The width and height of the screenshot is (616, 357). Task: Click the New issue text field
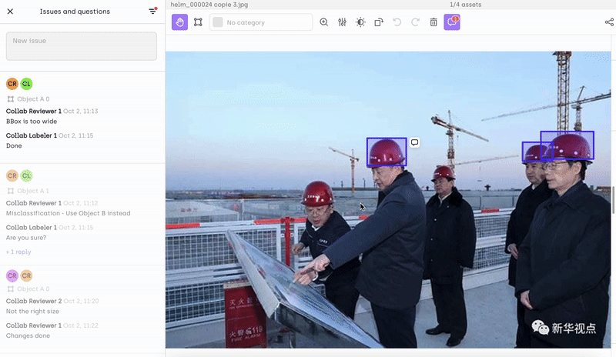(82, 46)
